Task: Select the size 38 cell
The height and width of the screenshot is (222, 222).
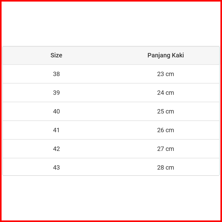Action: [56, 74]
